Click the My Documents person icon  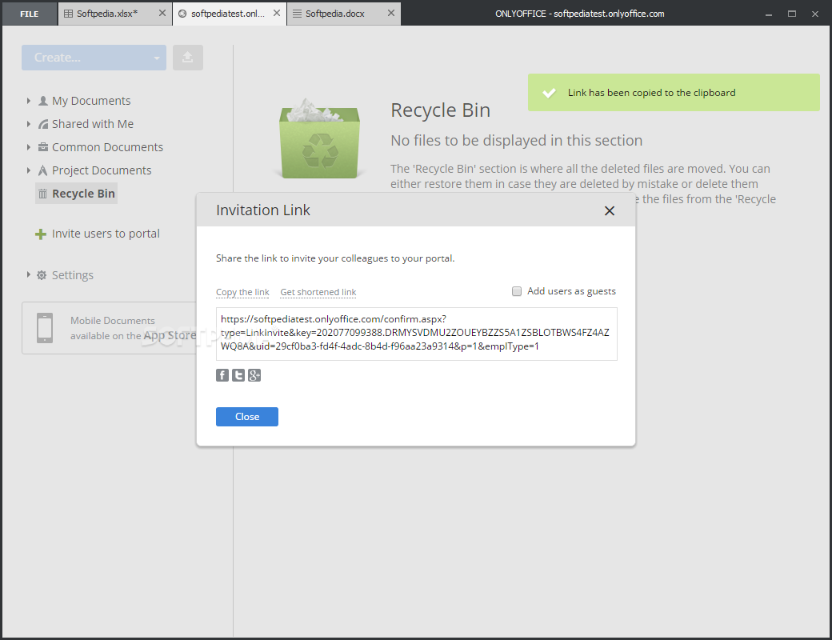coord(43,101)
